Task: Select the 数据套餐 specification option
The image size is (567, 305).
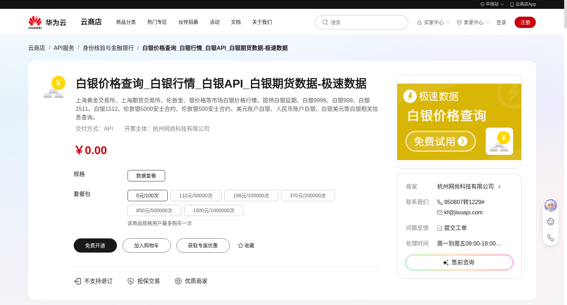Action: (146, 176)
